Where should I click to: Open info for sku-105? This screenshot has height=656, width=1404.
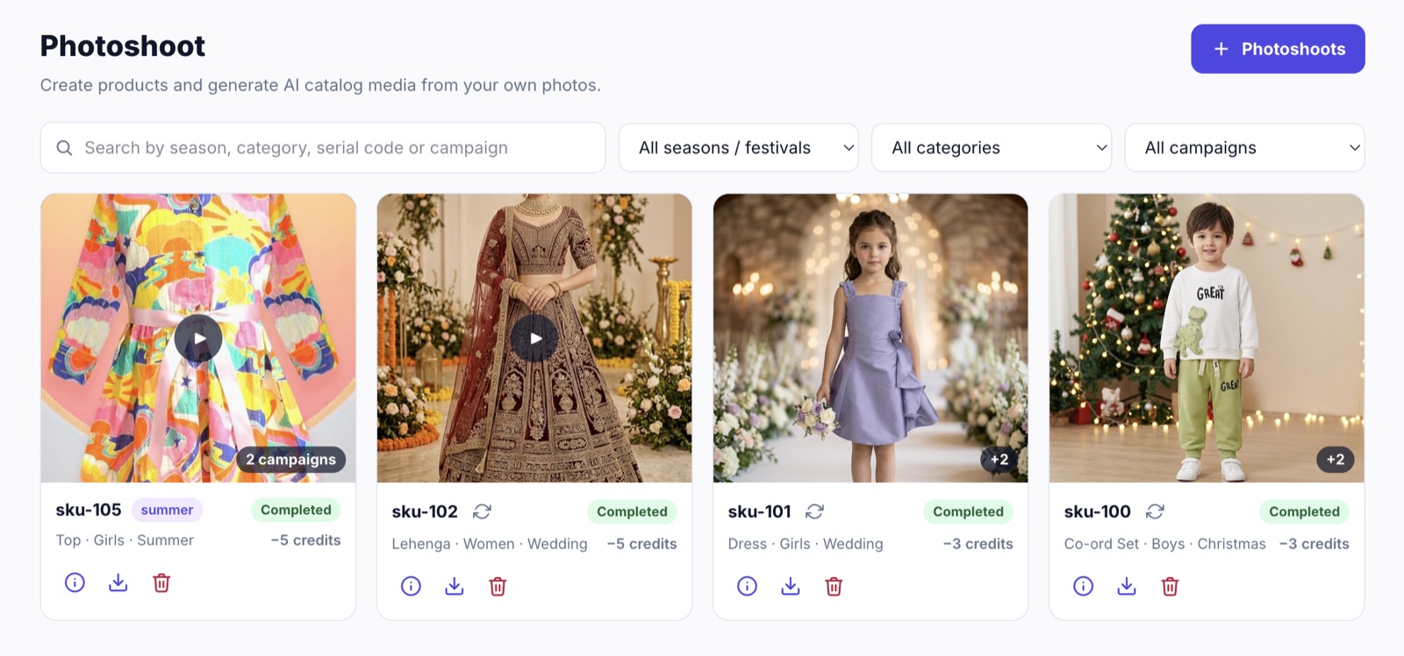[75, 582]
